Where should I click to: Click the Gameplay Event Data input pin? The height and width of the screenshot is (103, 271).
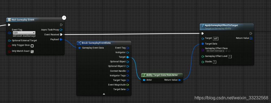click(x=79, y=48)
